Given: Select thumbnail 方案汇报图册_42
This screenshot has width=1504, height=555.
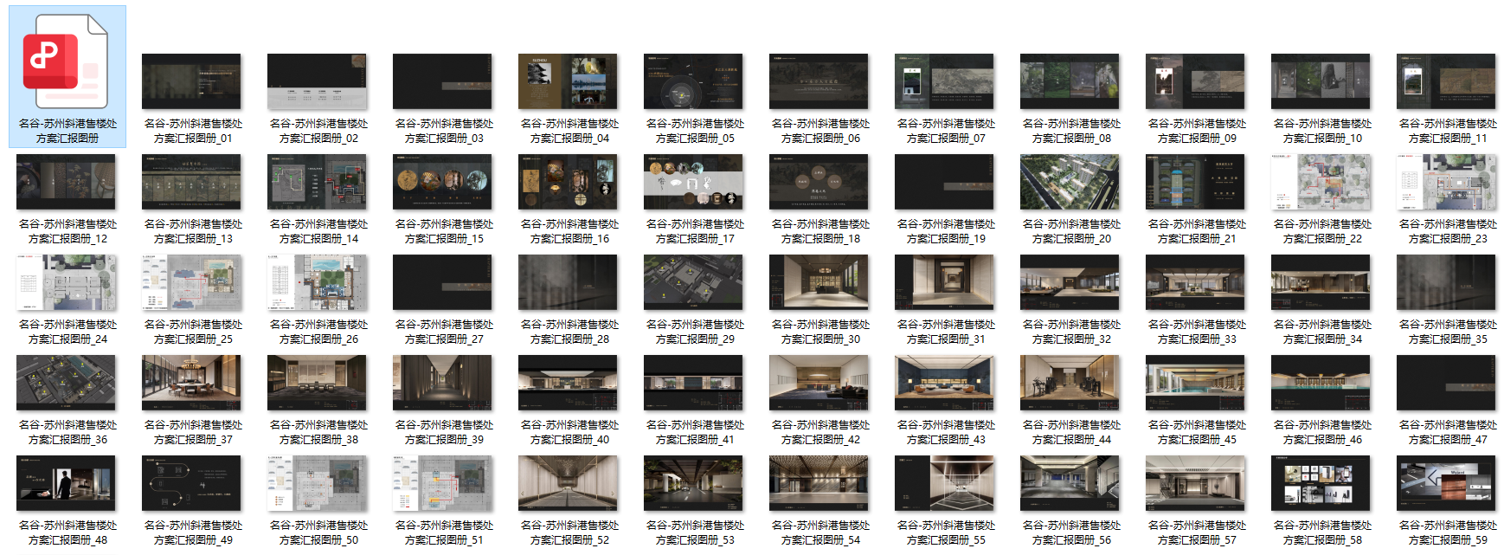Looking at the screenshot, I should [x=819, y=383].
